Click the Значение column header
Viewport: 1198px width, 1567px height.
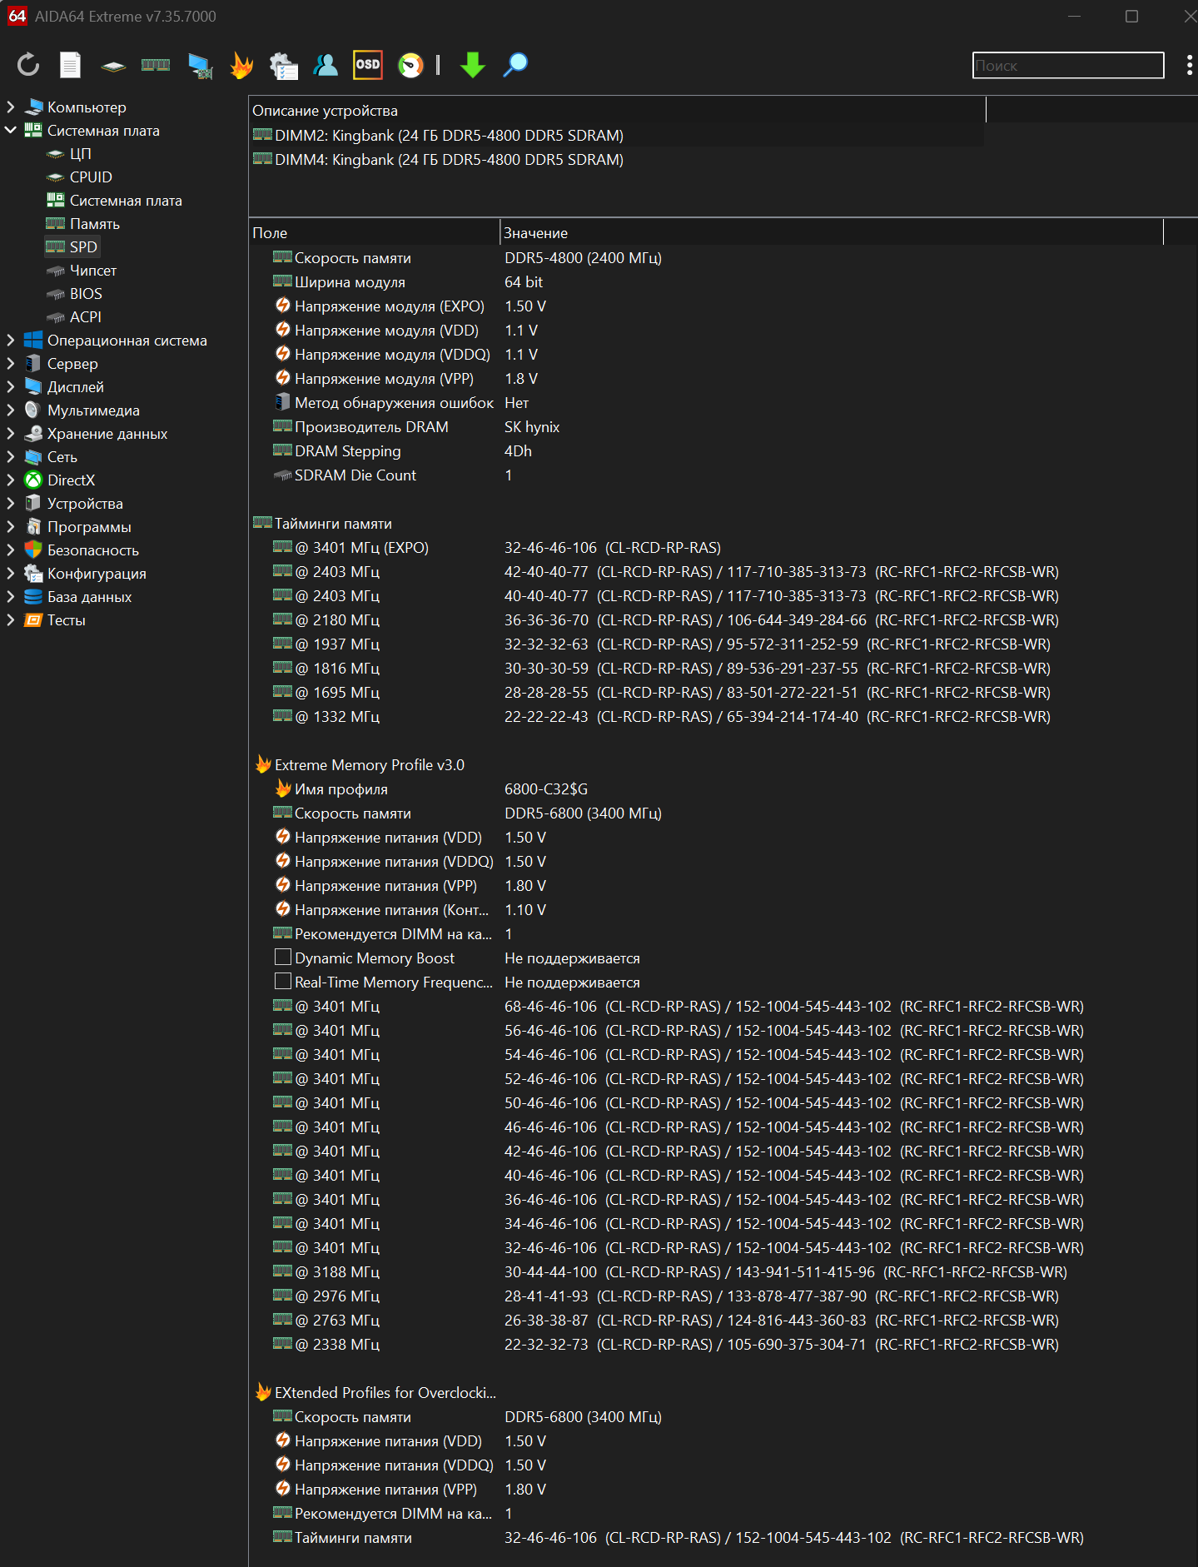click(535, 233)
